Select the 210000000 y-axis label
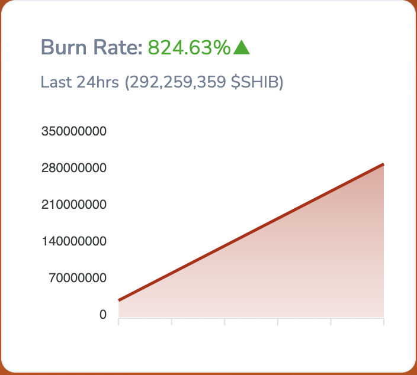This screenshot has width=417, height=375. (73, 205)
